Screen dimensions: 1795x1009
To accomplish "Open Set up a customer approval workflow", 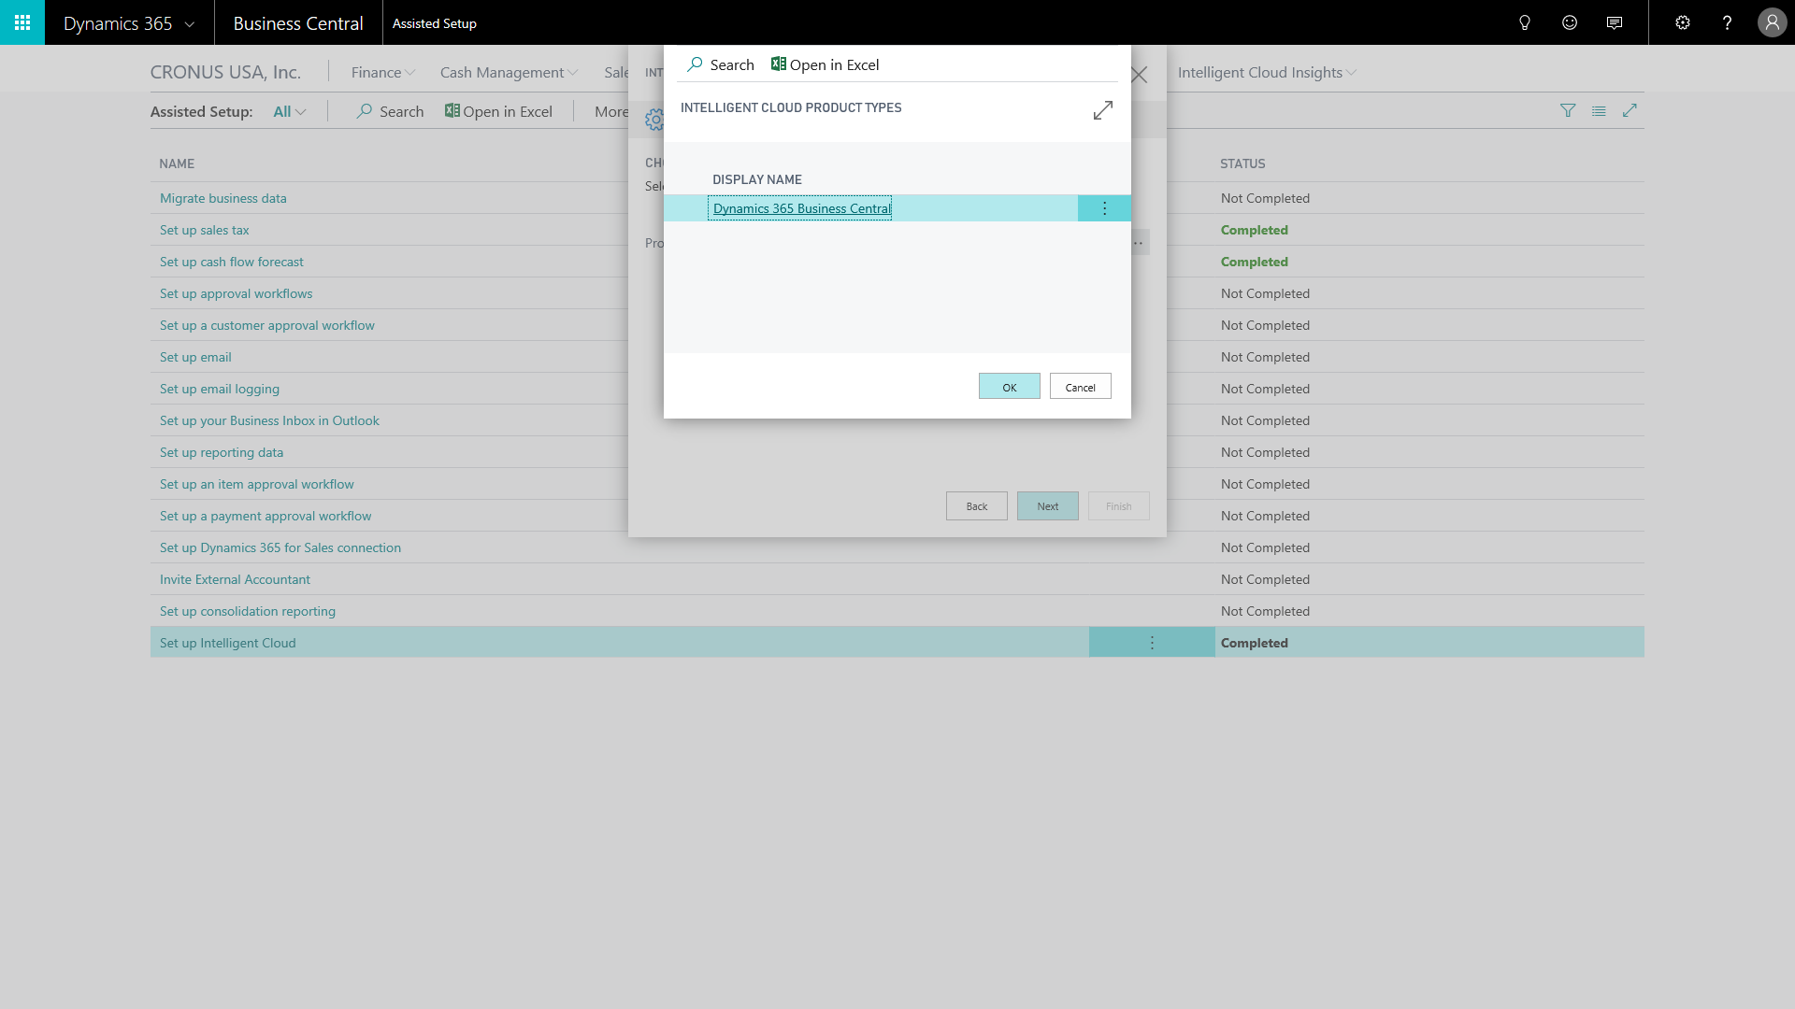I will (267, 325).
